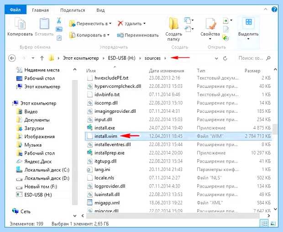Select the hypervcomplcheck.dll file
This screenshot has height=232, width=283.
pyautogui.click(x=118, y=86)
